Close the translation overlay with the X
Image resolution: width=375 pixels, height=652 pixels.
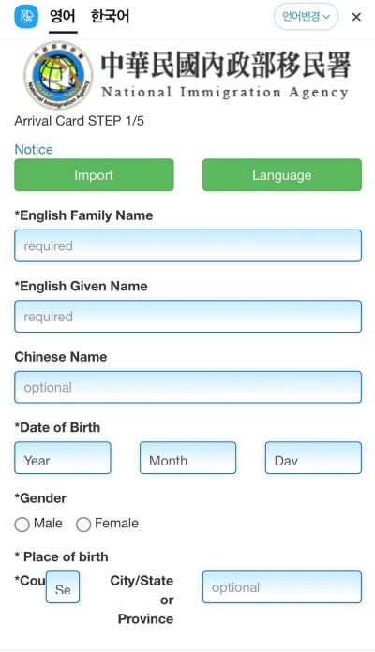pyautogui.click(x=356, y=17)
